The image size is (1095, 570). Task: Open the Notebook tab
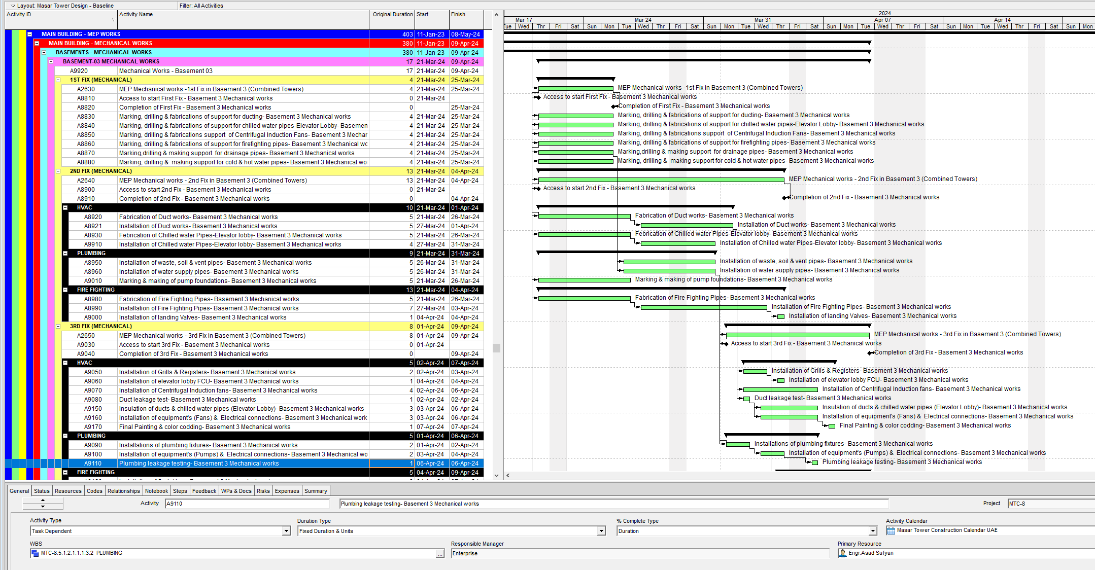[156, 491]
